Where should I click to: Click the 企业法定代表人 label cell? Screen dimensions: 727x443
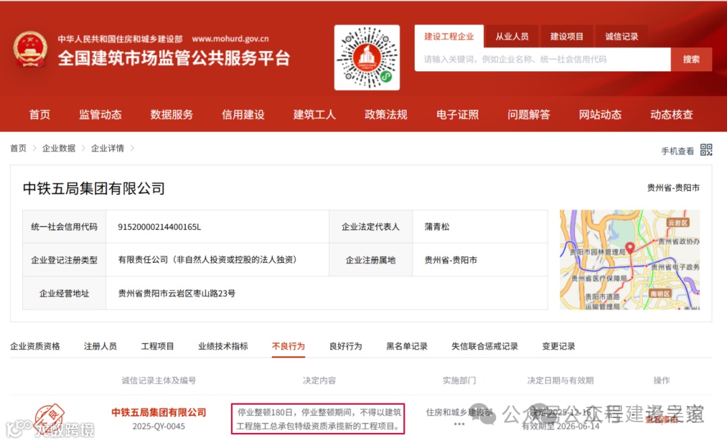[370, 227]
